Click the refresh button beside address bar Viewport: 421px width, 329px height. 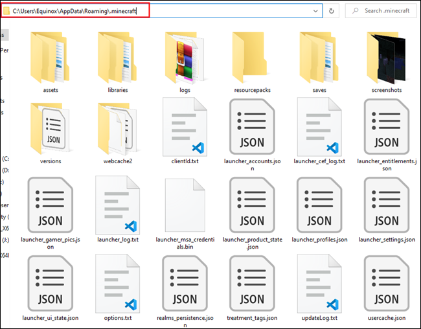pos(332,11)
